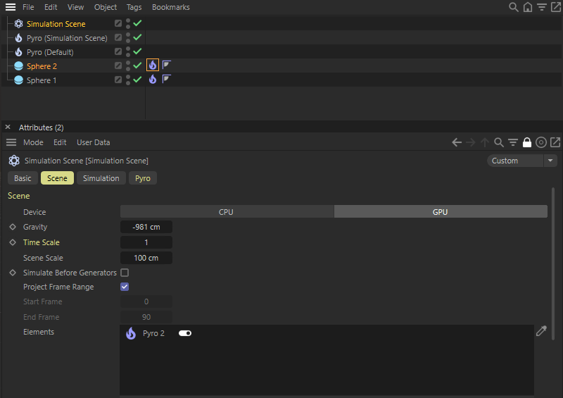Click the Object Manager filter icon
The width and height of the screenshot is (563, 398).
coord(541,7)
